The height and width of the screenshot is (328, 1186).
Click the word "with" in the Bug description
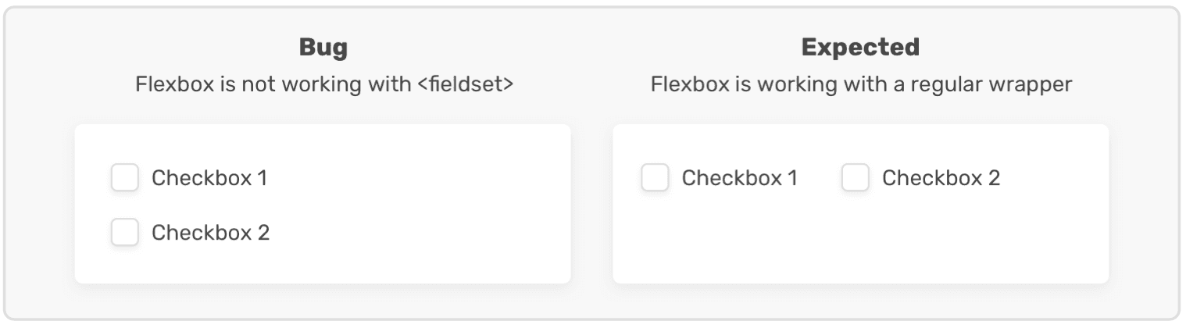[393, 84]
